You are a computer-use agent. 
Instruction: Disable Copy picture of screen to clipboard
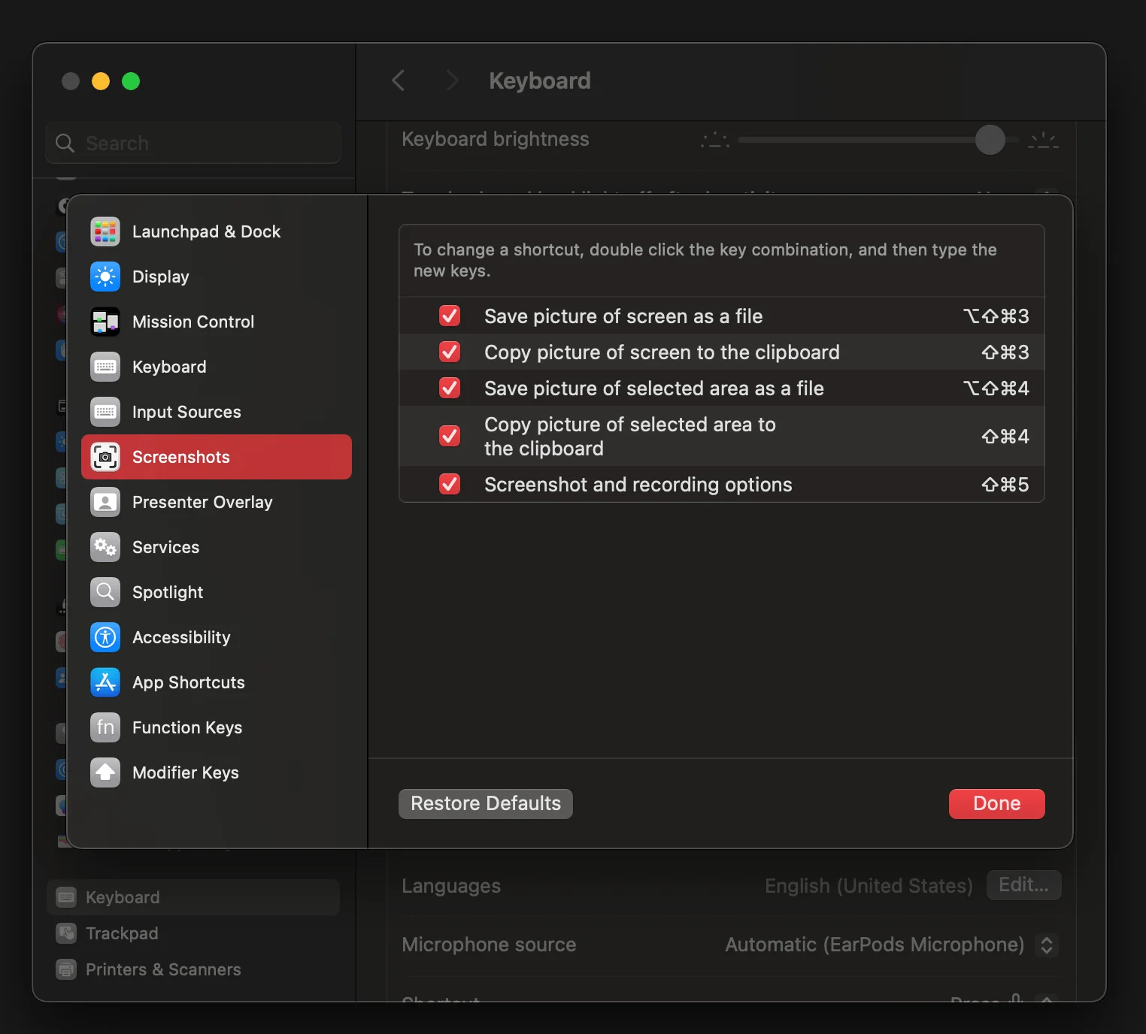pyautogui.click(x=450, y=352)
